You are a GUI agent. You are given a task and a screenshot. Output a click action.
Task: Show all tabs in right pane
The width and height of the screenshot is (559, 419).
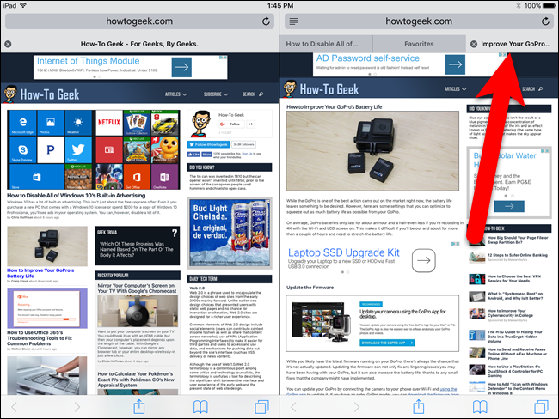coord(541,406)
